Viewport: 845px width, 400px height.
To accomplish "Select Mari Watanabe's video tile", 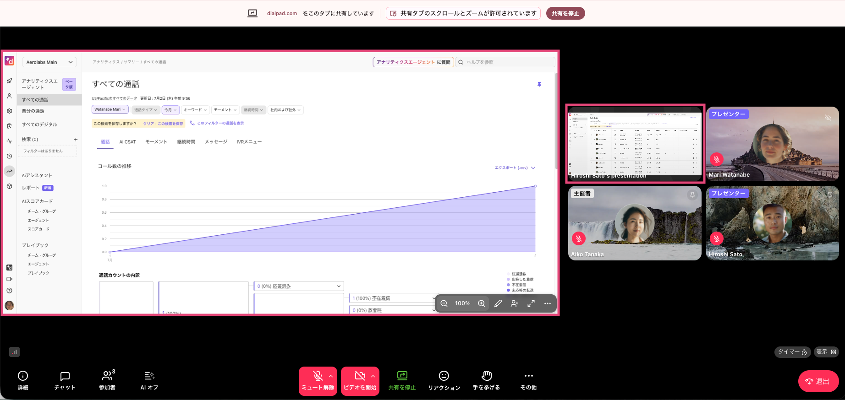I will click(773, 144).
